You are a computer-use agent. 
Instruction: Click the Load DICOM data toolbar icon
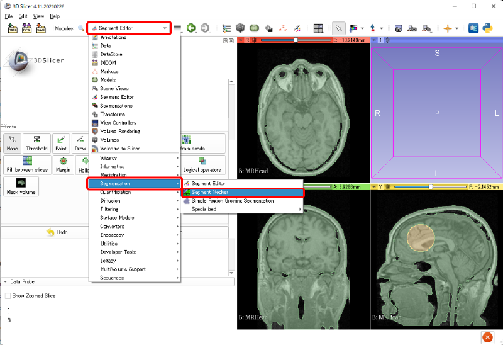(26, 28)
